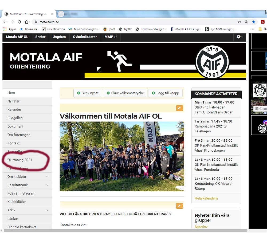Open Följ vår Instagram in sidebar
This screenshot has height=249, width=267.
pos(27,193)
